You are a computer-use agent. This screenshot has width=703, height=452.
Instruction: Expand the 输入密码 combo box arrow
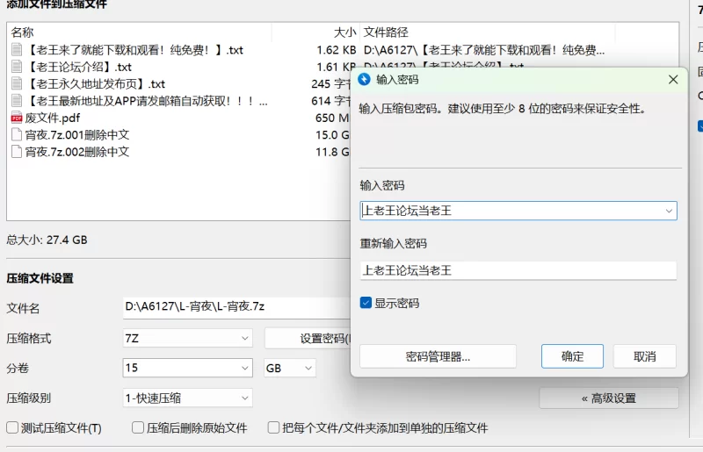point(669,211)
